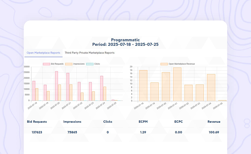Select the 2025-07-18 revenue bar
251x154 pixels.
143,86
